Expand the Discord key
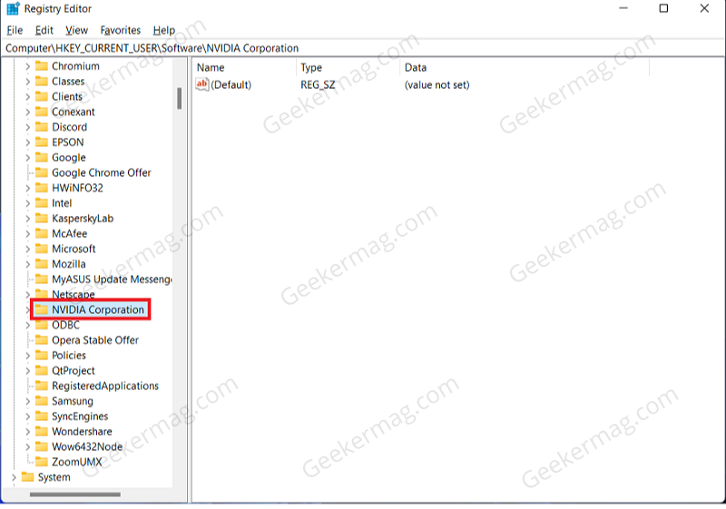The height and width of the screenshot is (509, 726). pyautogui.click(x=27, y=127)
